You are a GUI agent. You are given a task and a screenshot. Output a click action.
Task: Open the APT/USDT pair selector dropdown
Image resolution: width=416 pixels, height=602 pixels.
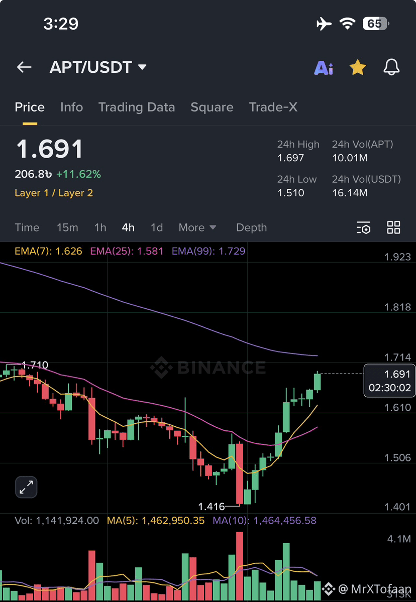click(x=98, y=67)
